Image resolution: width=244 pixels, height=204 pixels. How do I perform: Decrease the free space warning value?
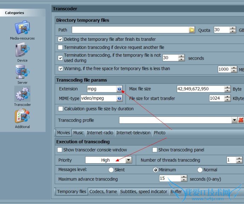(234, 71)
